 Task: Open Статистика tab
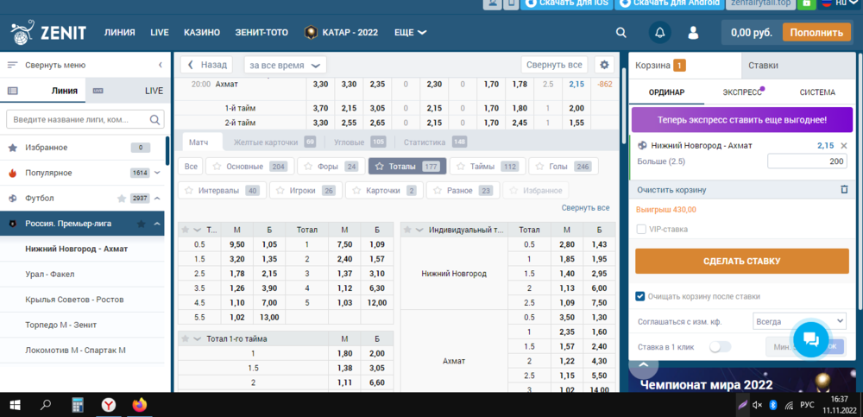click(x=435, y=142)
